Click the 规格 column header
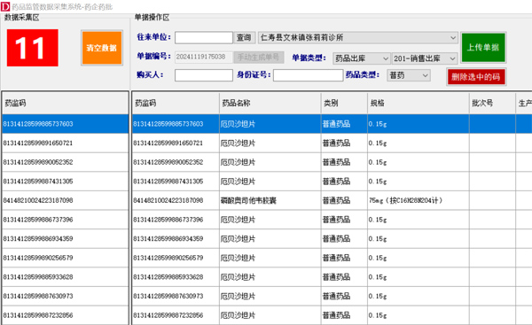 click(419, 103)
